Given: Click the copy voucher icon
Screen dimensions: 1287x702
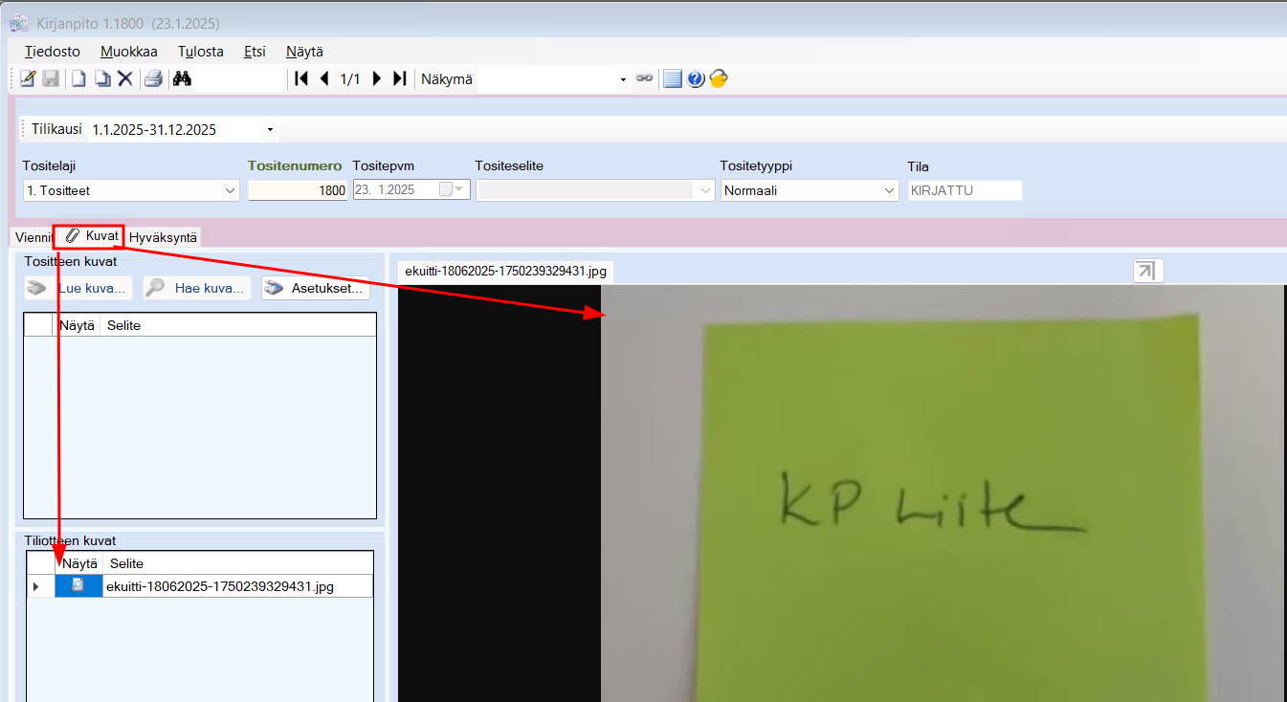Looking at the screenshot, I should click(x=101, y=78).
